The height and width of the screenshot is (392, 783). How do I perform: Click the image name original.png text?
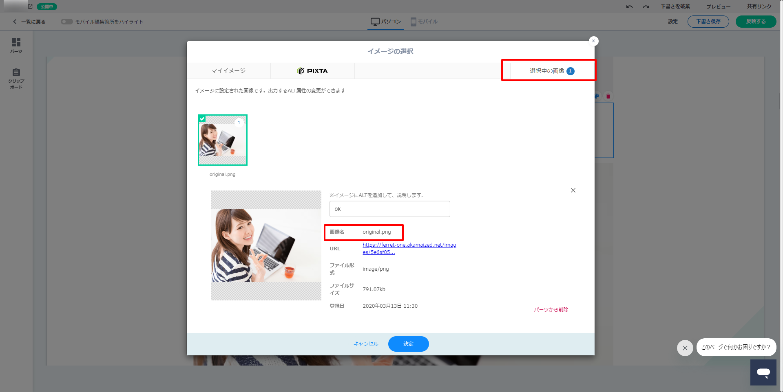(x=377, y=232)
